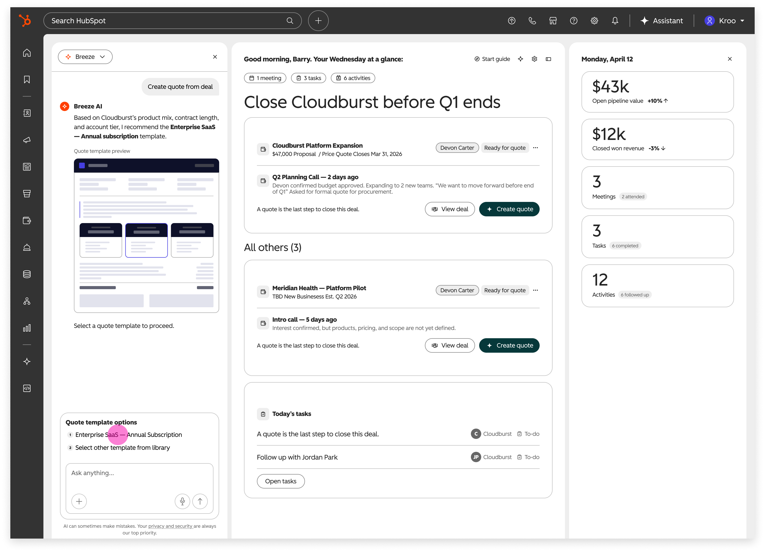Open the Commerce storefront sidebar icon

(27, 193)
